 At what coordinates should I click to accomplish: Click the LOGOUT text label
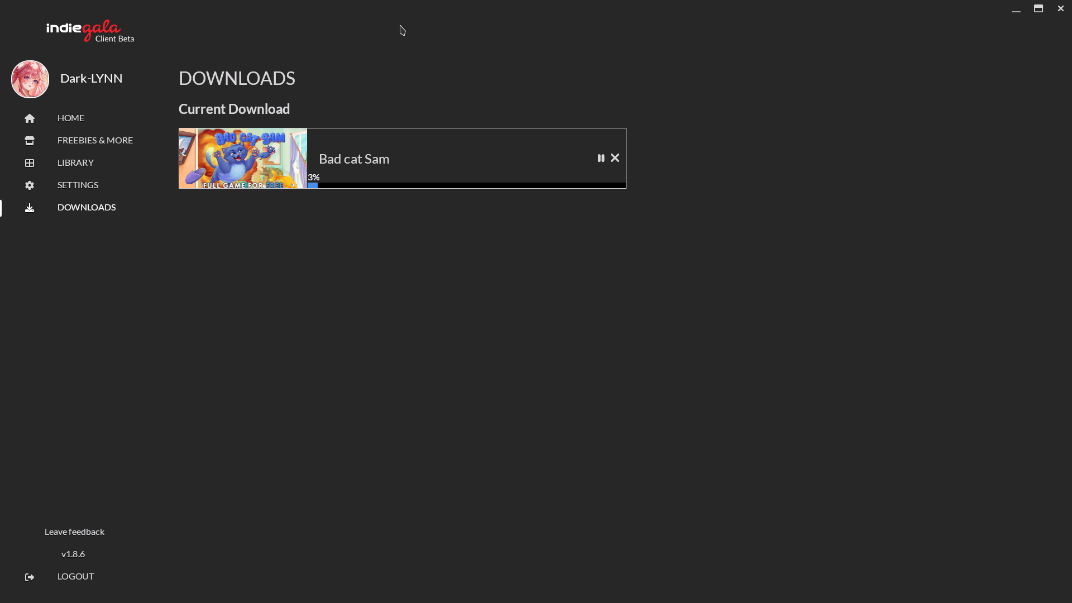[x=75, y=576]
